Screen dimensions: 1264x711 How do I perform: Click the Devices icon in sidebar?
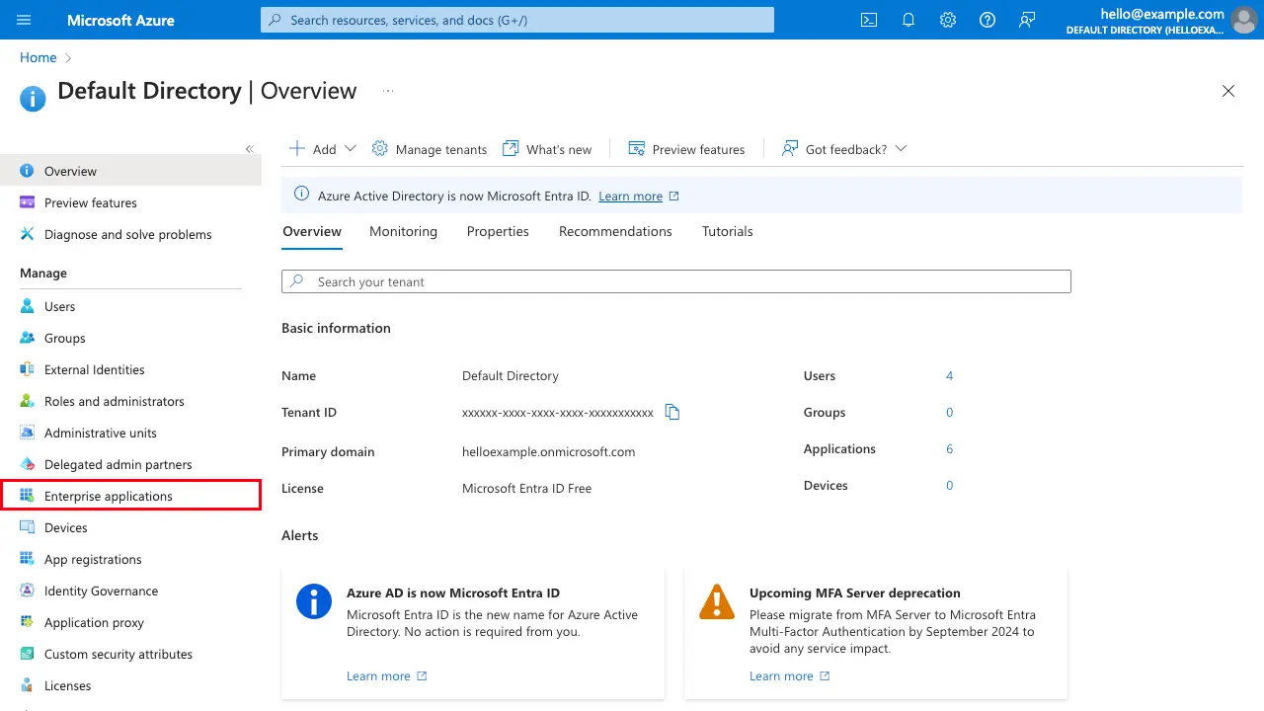[x=27, y=527]
